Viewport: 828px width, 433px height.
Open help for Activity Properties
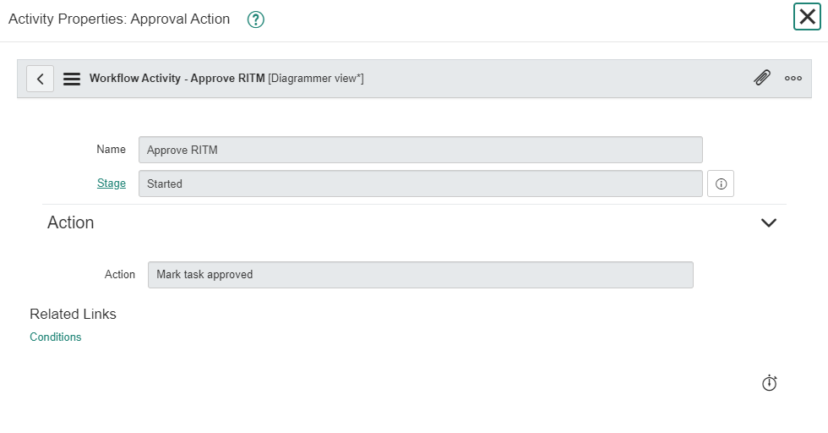click(255, 19)
